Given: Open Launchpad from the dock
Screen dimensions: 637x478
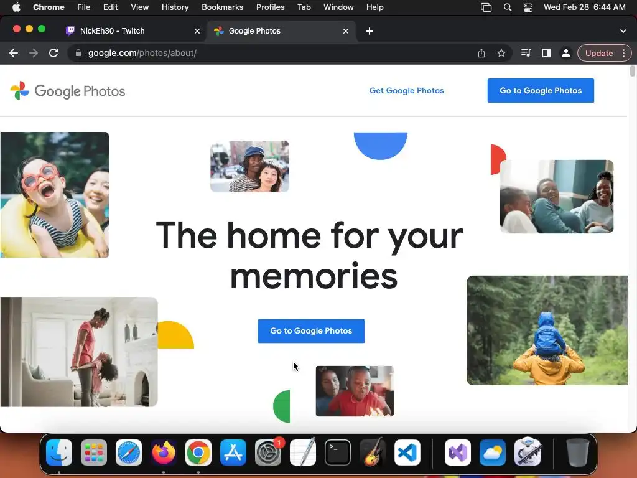Looking at the screenshot, I should [x=94, y=452].
